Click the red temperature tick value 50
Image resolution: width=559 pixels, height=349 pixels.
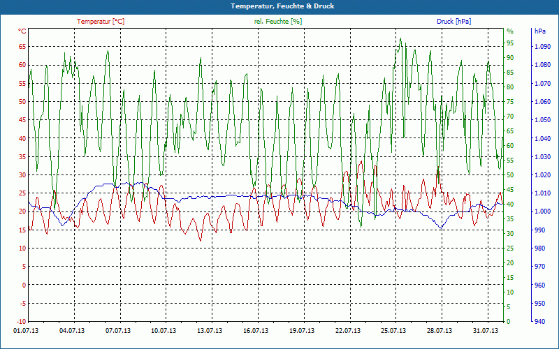coord(22,101)
